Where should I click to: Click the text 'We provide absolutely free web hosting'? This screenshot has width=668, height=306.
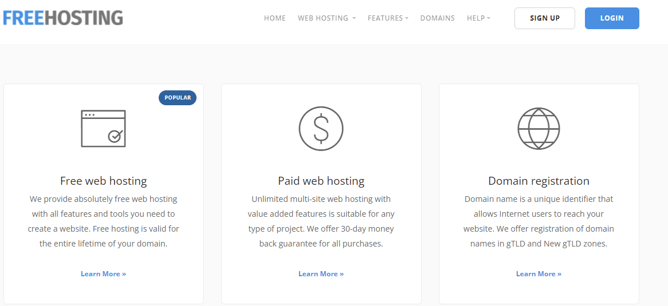pyautogui.click(x=104, y=198)
